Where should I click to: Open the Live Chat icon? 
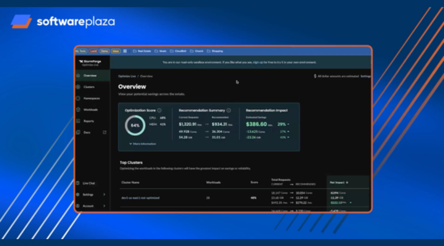coord(78,183)
